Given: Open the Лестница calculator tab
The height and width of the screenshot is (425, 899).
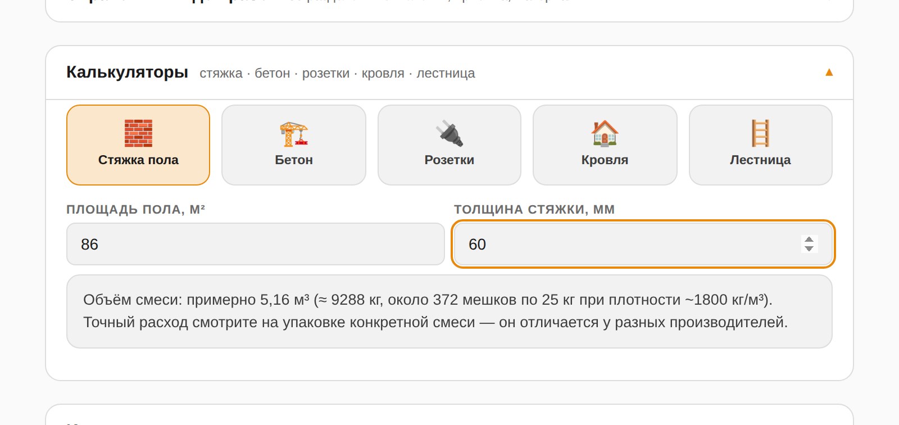Looking at the screenshot, I should 760,145.
